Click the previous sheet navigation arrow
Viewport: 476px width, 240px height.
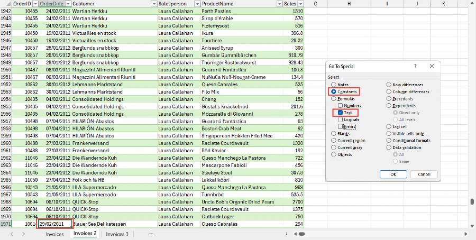(11, 234)
